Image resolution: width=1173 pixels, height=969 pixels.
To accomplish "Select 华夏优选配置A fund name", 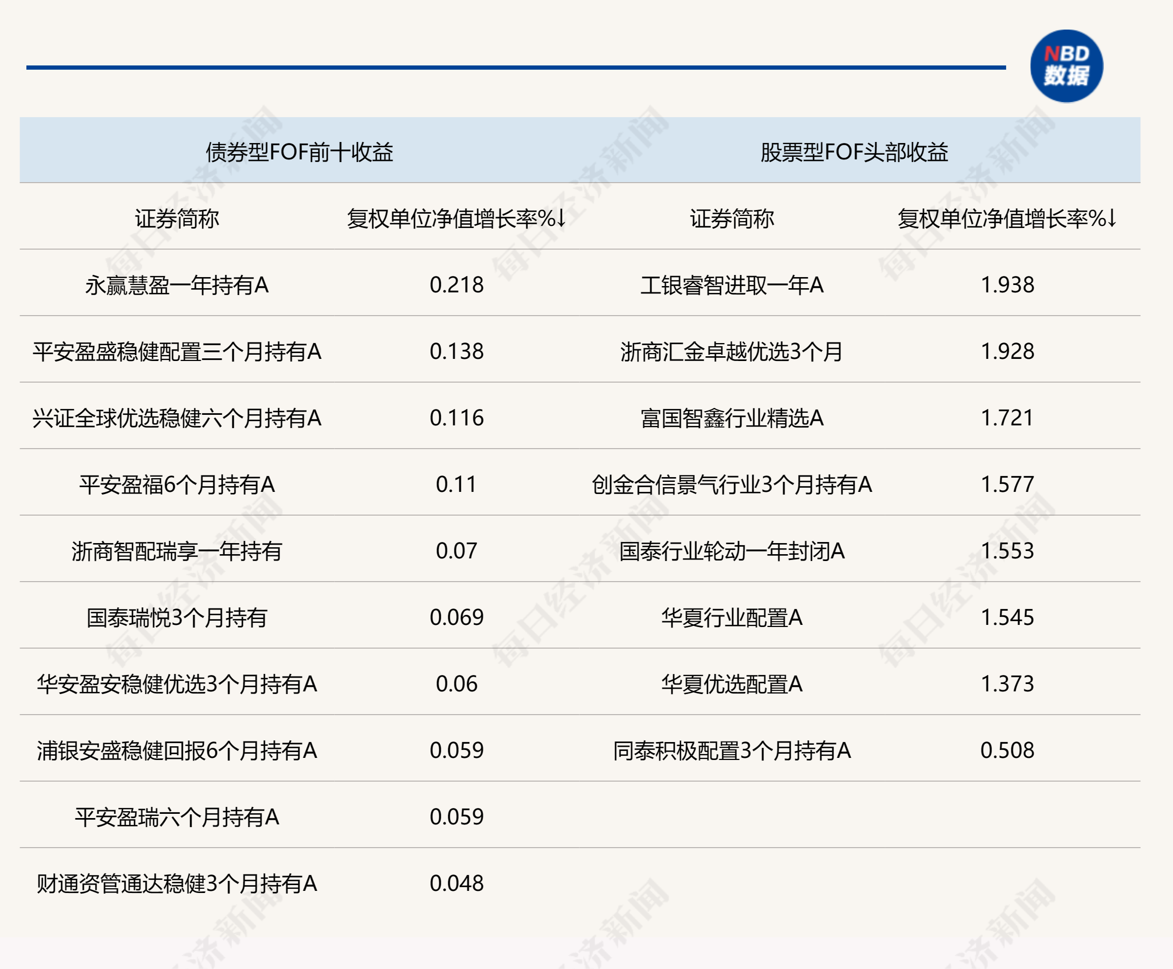I will tap(732, 683).
